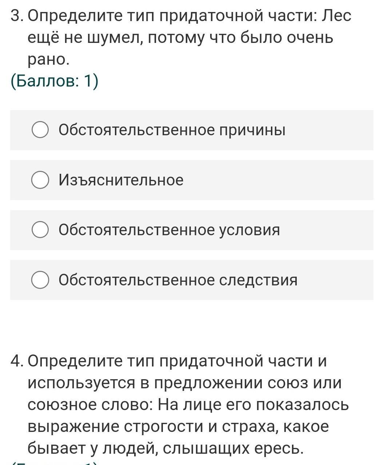Click the "(Баллов: 1)" points label
Screen dimensions: 388x465
click(55, 81)
